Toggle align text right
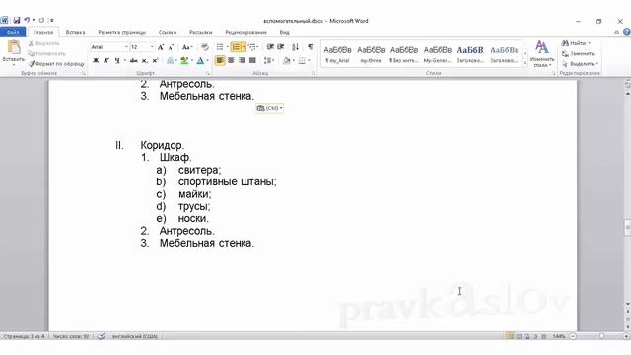Screen dimensions: 631x355 pyautogui.click(x=242, y=61)
